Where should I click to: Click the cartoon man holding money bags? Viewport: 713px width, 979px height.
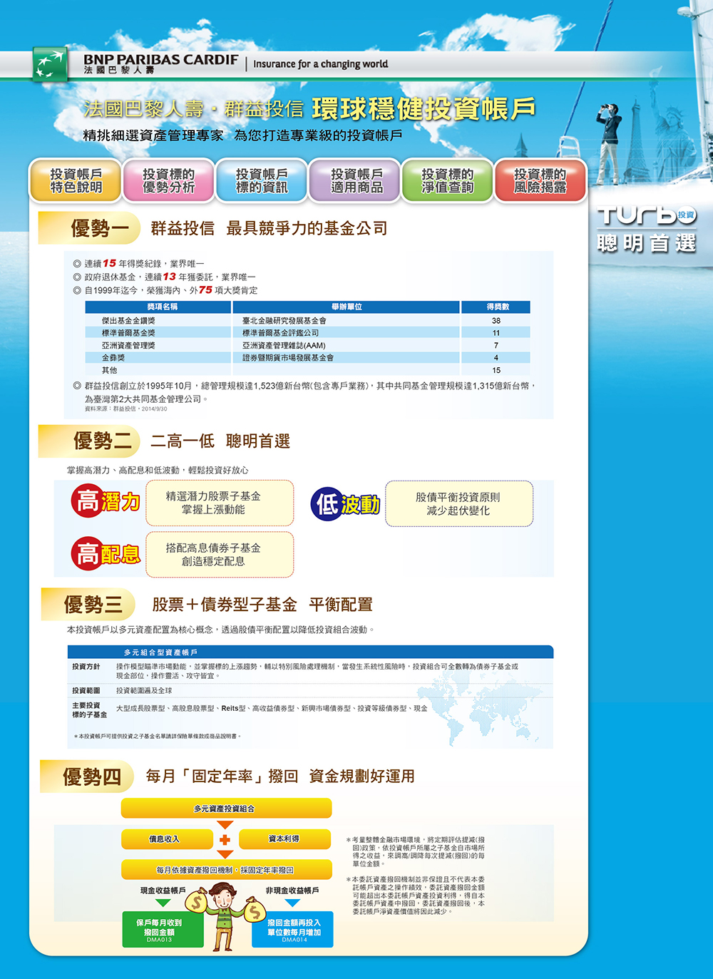click(225, 916)
